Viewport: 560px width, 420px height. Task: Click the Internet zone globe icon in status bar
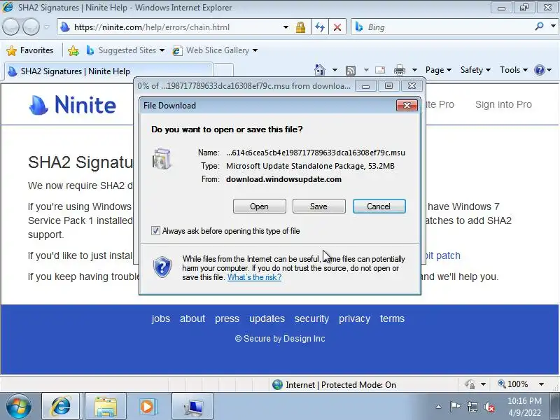(277, 384)
